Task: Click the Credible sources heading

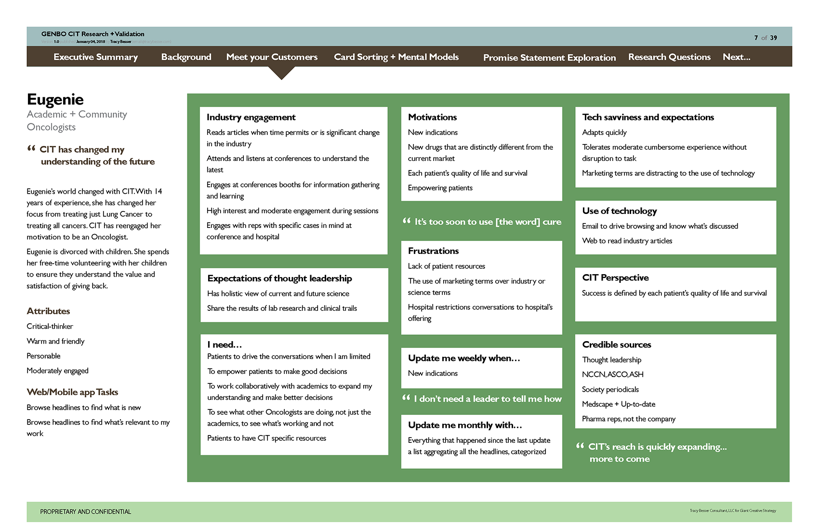Action: pos(617,344)
